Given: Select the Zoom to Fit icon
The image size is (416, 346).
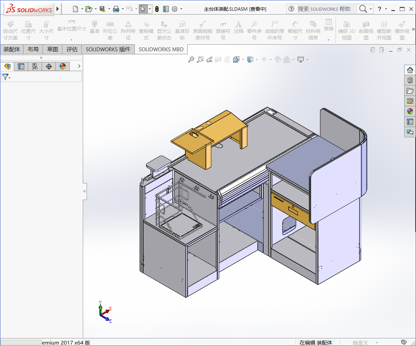Looking at the screenshot, I should [x=191, y=60].
